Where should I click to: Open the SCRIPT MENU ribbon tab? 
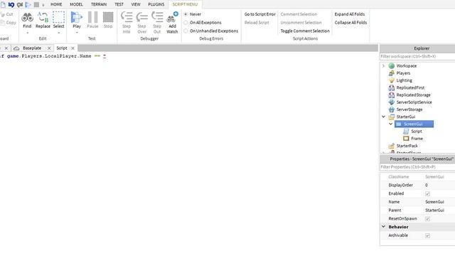pos(185,4)
